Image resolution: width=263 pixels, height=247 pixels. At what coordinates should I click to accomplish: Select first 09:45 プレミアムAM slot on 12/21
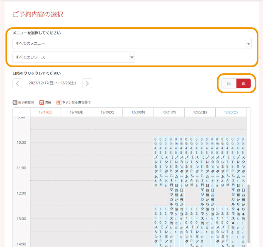coord(156,162)
